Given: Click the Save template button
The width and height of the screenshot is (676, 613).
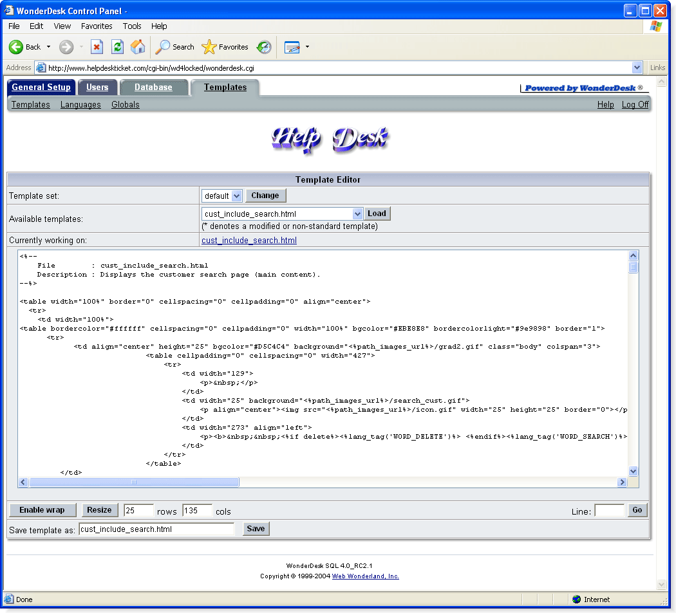Looking at the screenshot, I should [x=256, y=529].
